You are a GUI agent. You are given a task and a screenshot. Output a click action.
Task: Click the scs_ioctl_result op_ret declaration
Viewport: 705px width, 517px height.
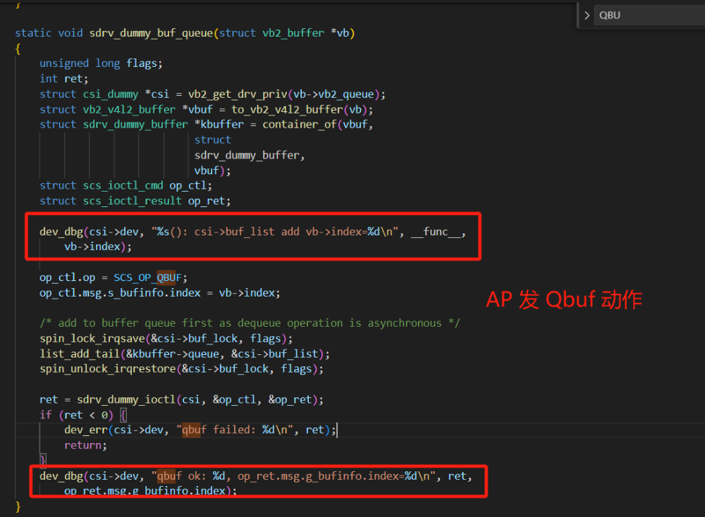tap(135, 201)
